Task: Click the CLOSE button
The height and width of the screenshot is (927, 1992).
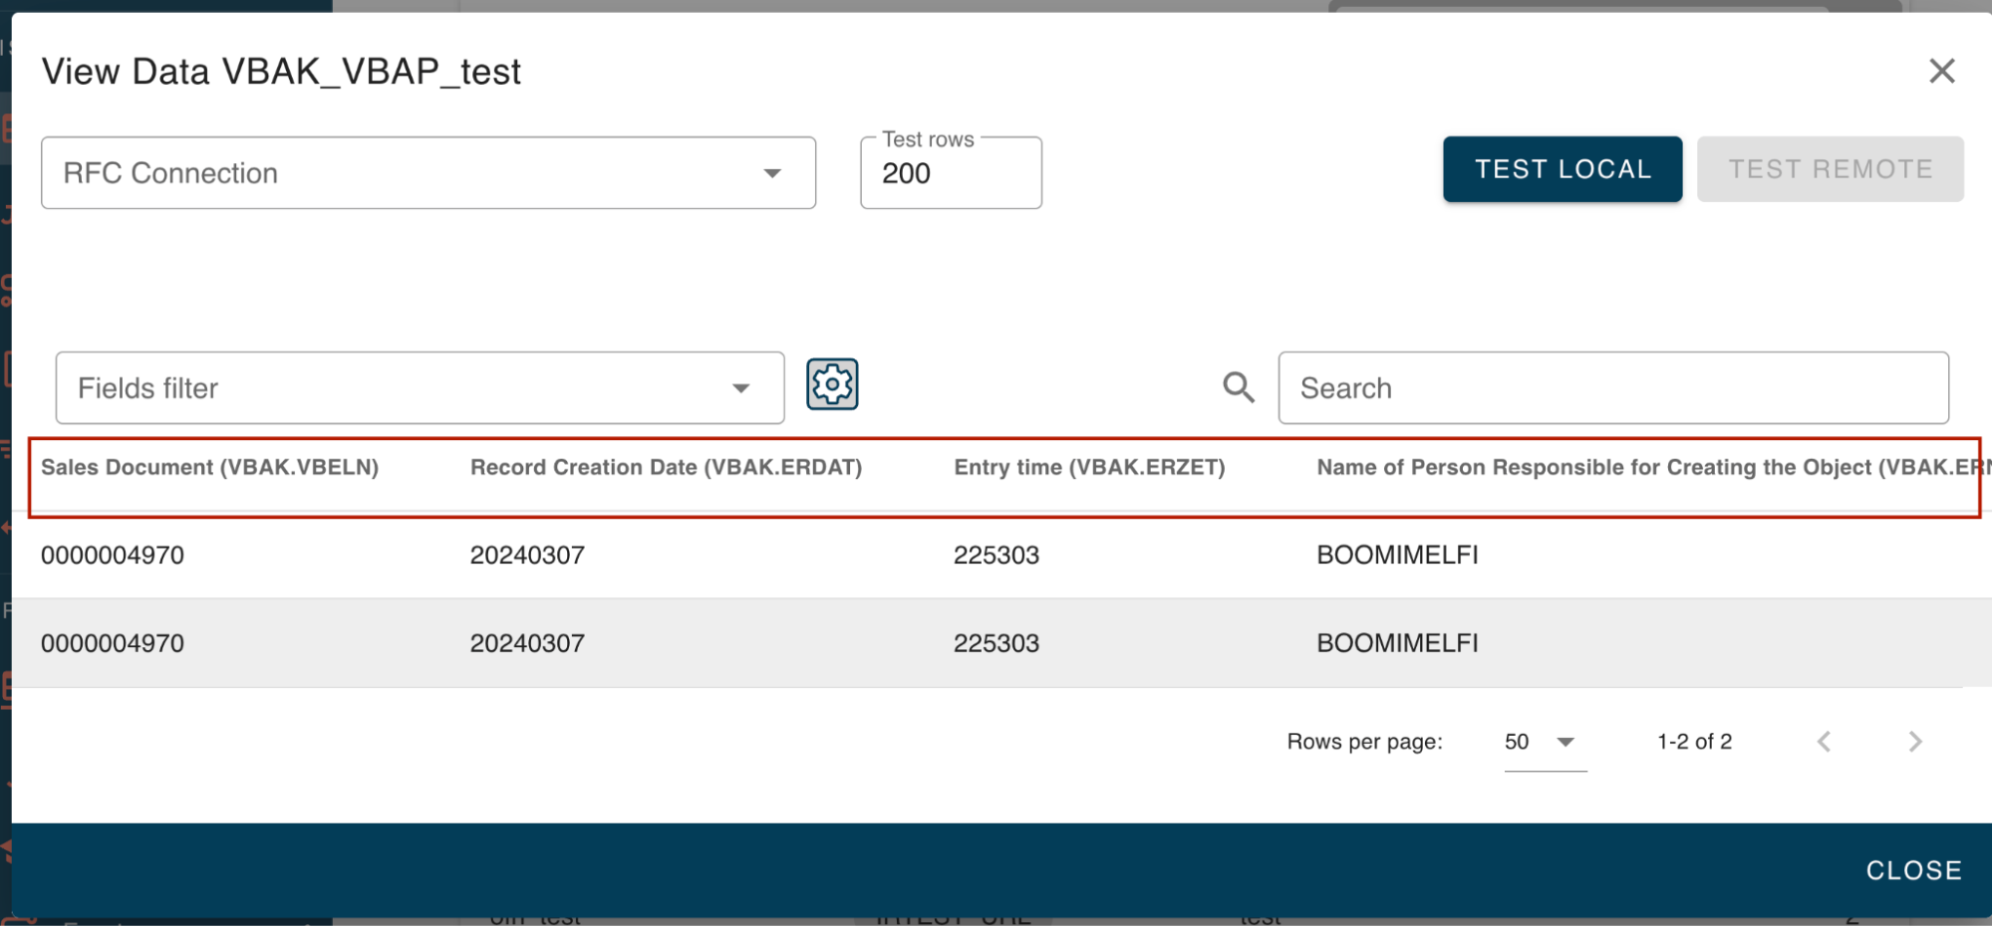Action: pyautogui.click(x=1911, y=869)
